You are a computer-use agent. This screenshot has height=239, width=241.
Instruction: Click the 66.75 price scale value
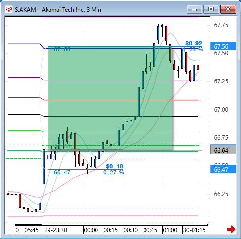221,138
